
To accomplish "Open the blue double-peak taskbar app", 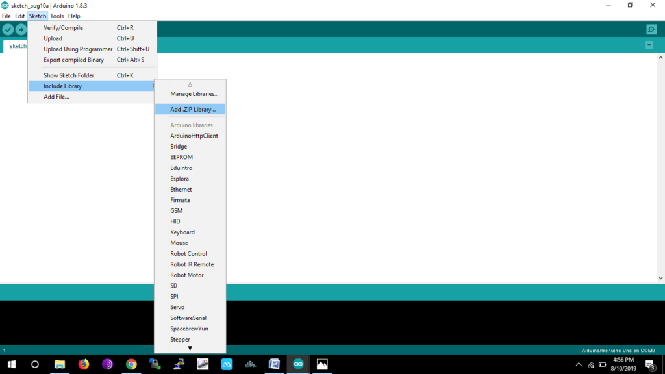I will [x=227, y=364].
